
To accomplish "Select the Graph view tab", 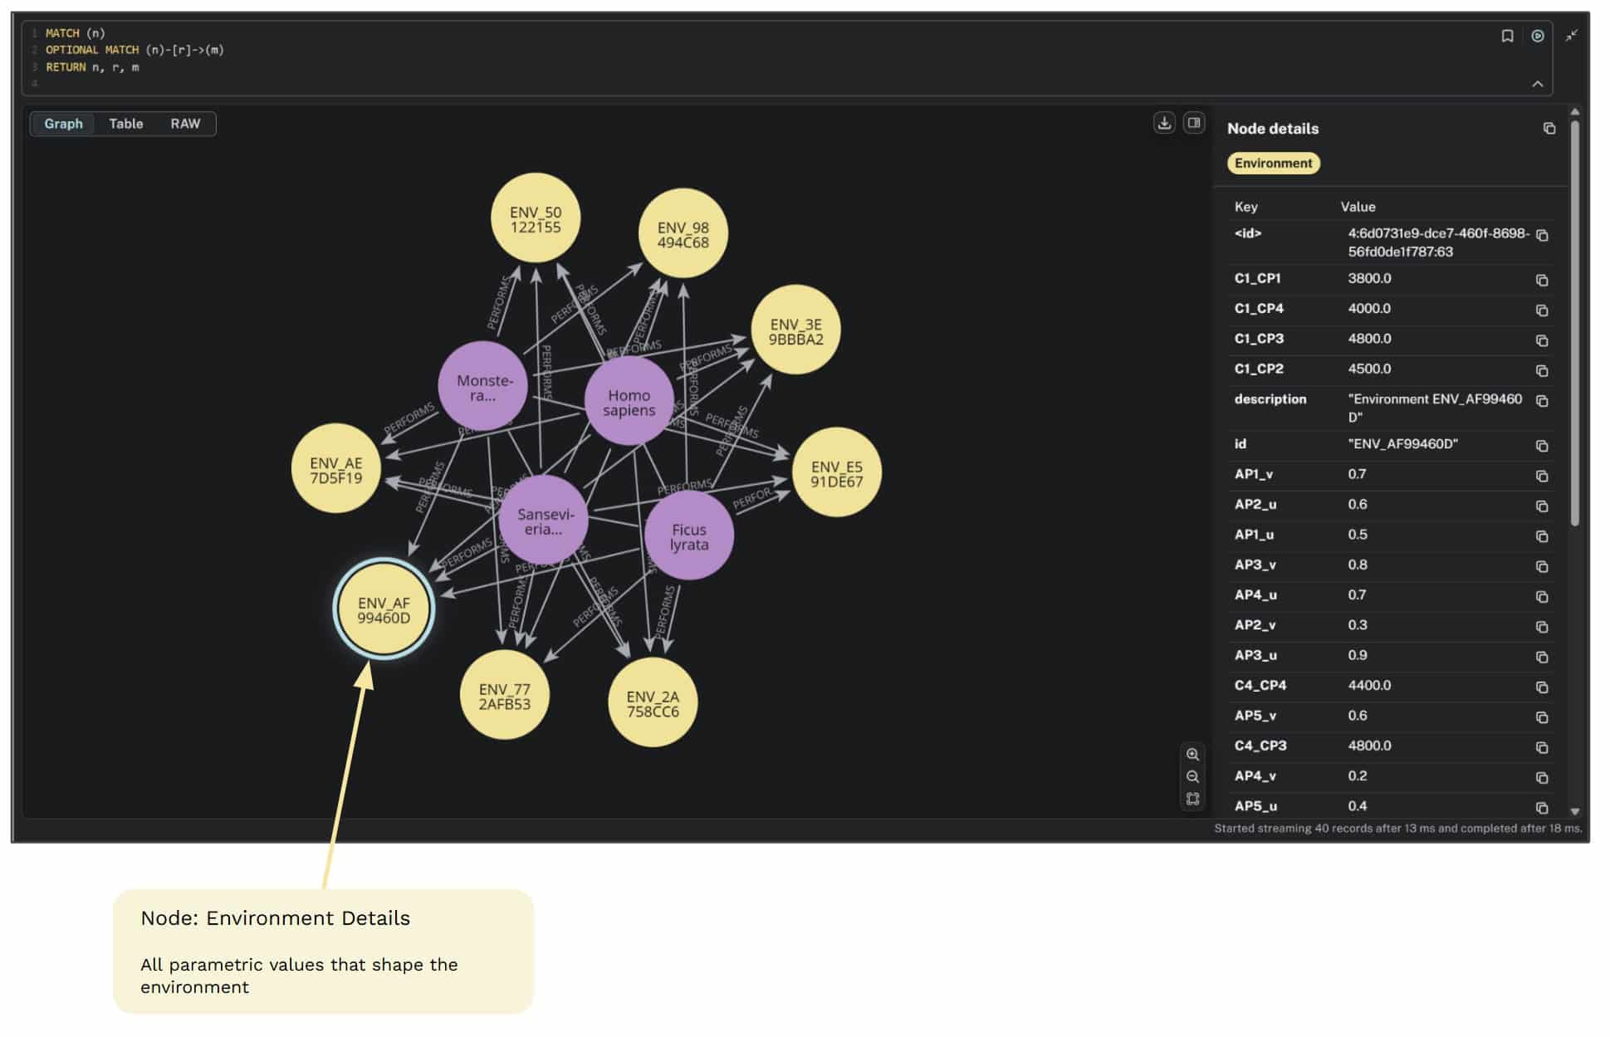I will pyautogui.click(x=64, y=124).
